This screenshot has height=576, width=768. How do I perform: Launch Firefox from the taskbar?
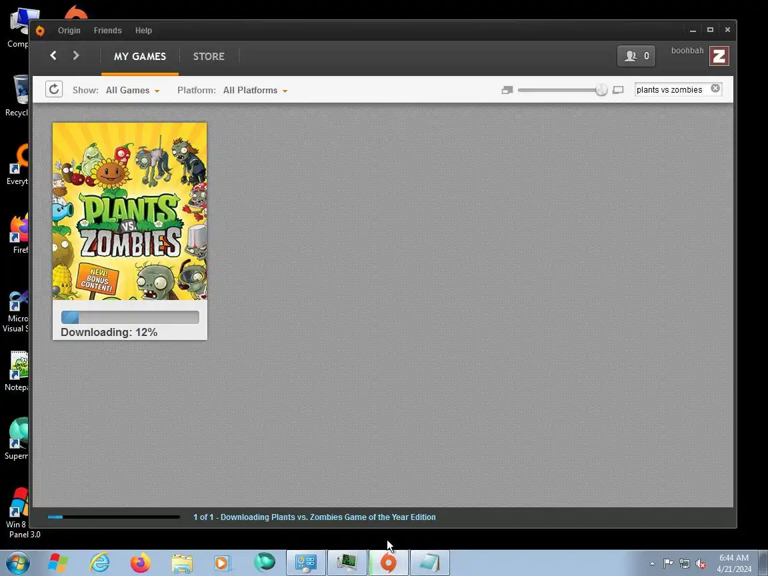[x=141, y=563]
